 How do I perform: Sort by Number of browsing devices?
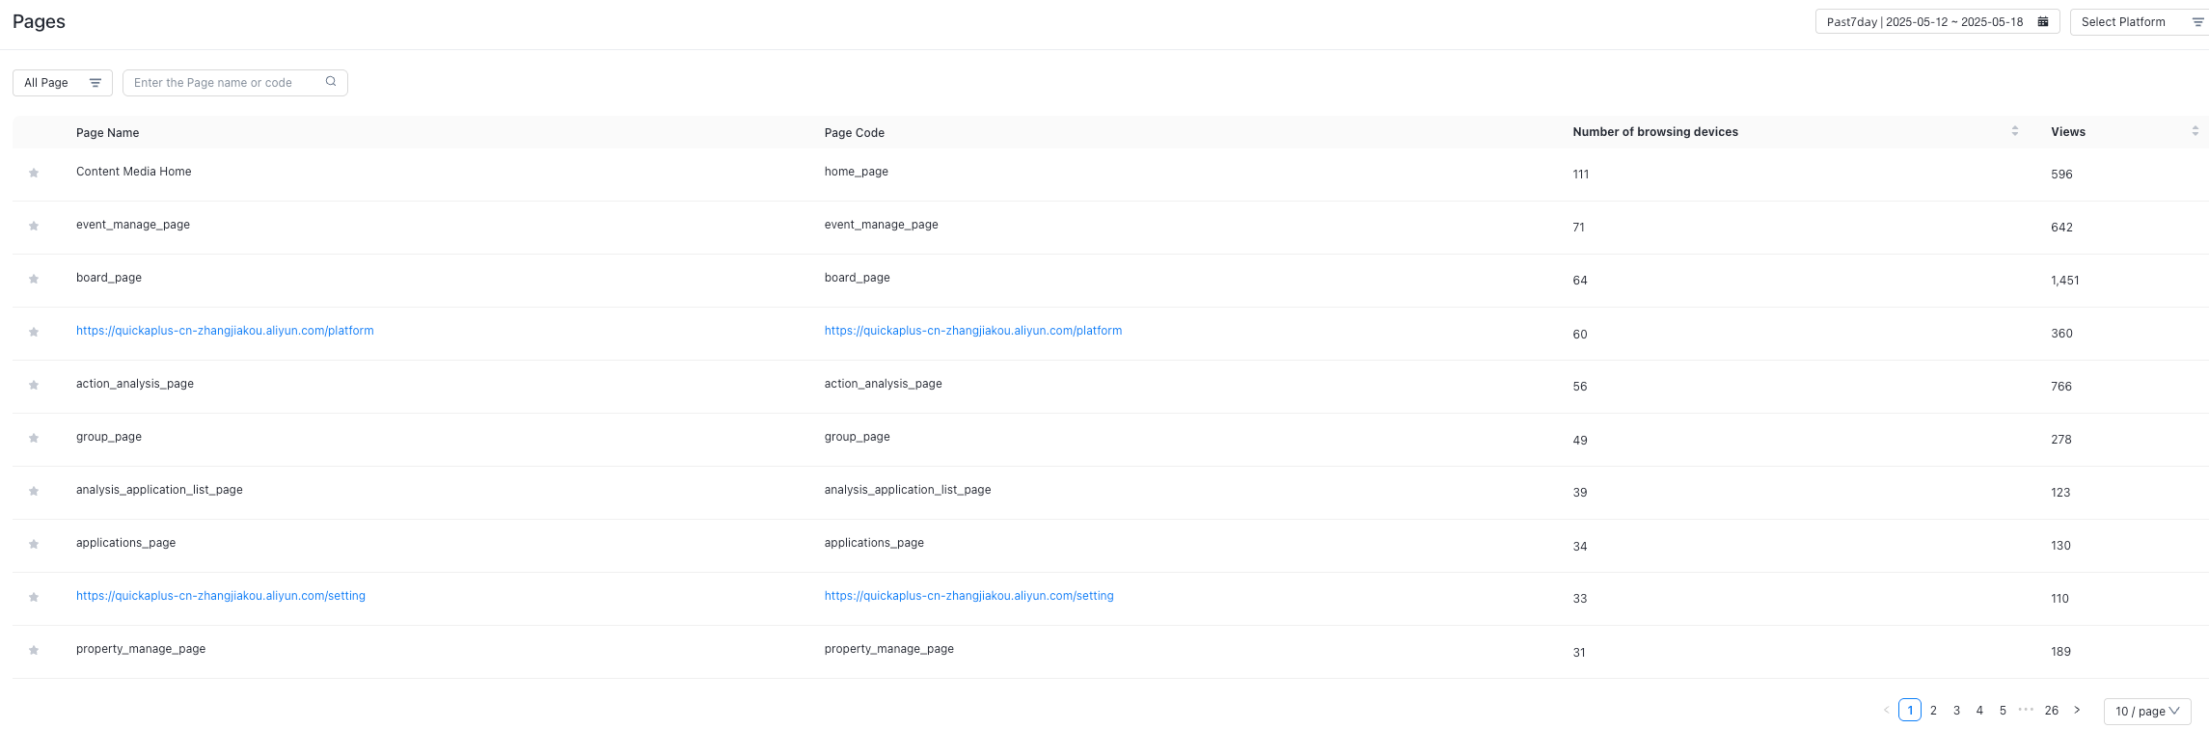click(2014, 131)
